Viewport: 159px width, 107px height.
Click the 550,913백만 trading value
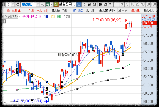[x=108, y=10]
